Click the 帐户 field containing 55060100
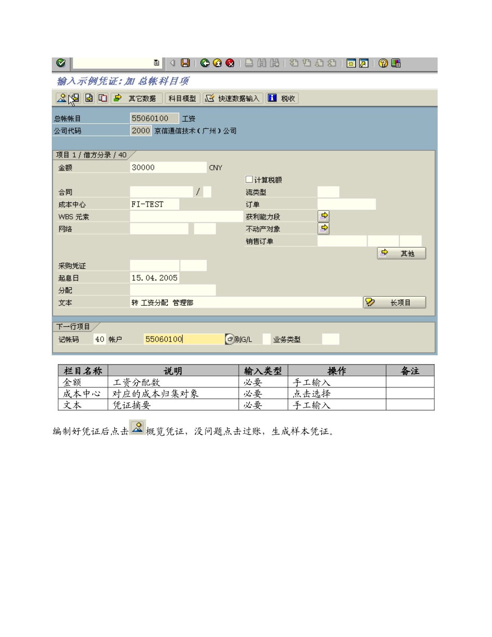The width and height of the screenshot is (492, 637). (184, 339)
